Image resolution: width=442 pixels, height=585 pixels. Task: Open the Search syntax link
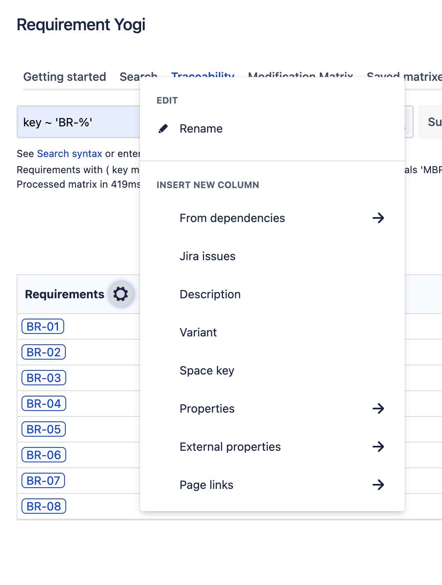(x=69, y=154)
